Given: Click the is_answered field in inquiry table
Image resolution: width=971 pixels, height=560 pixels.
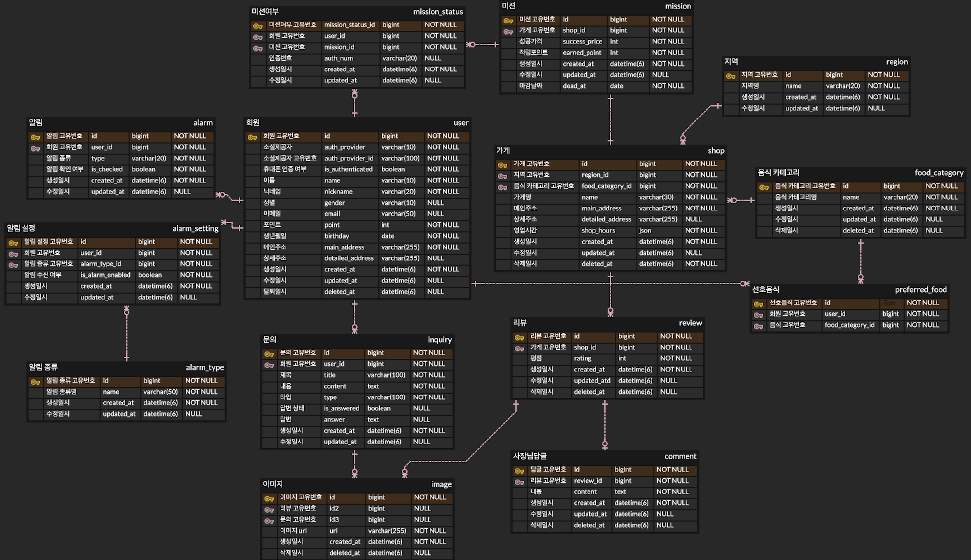Looking at the screenshot, I should coord(341,408).
